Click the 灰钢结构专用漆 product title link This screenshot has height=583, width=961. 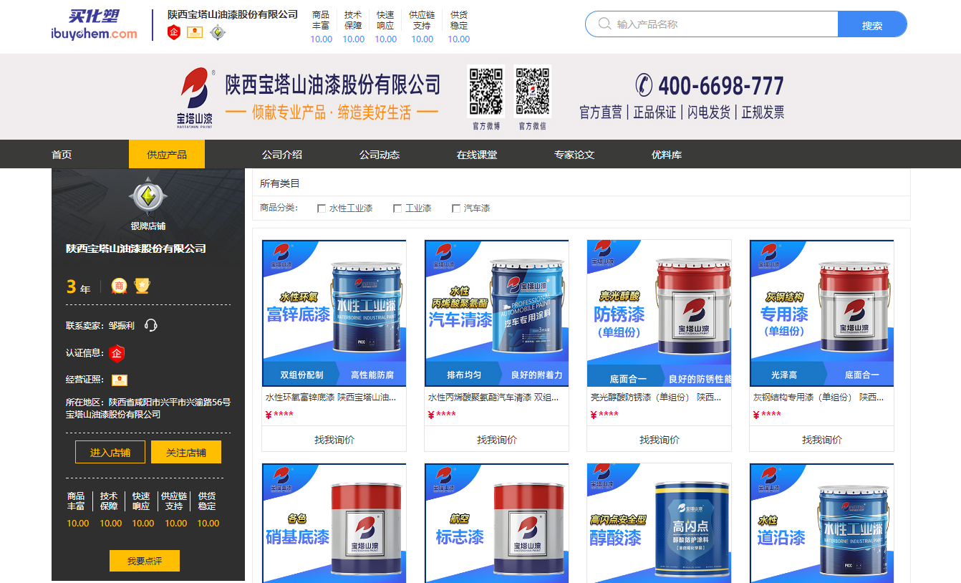click(818, 397)
